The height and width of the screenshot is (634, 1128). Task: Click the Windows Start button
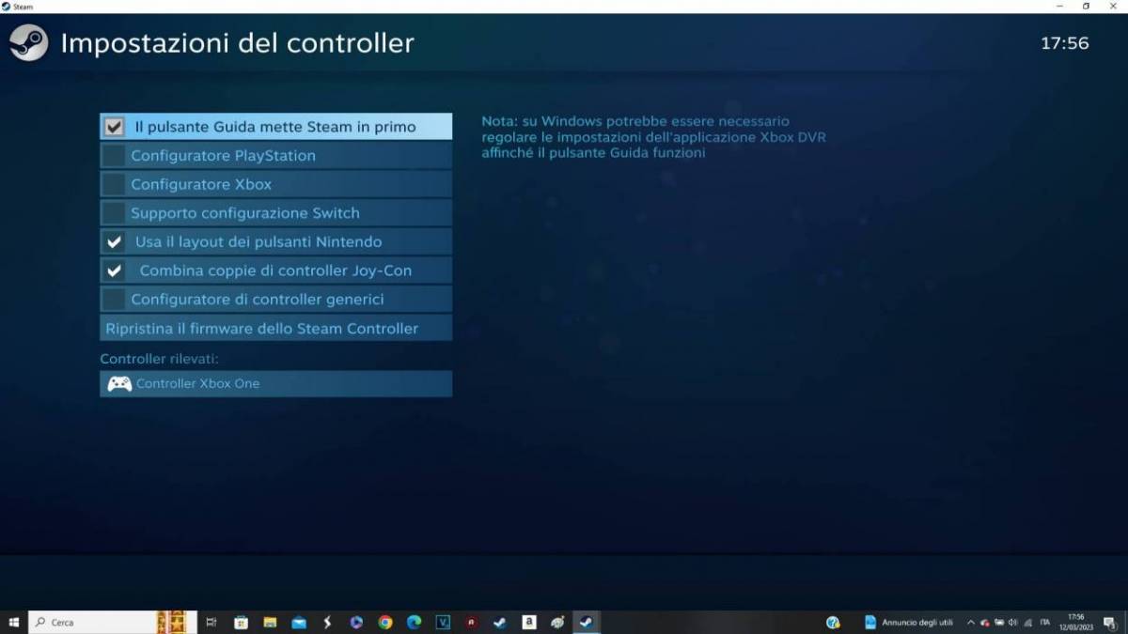tap(13, 622)
